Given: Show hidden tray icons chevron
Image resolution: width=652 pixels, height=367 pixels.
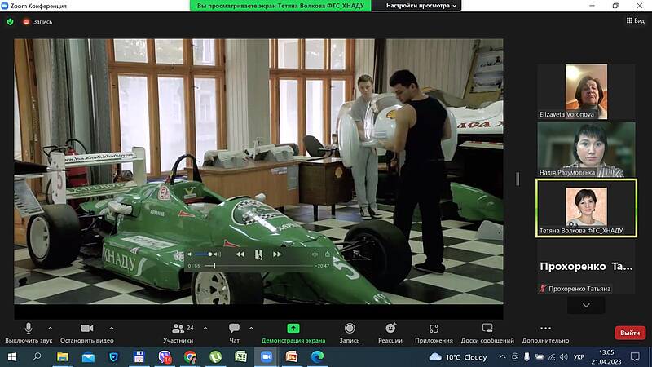Looking at the screenshot, I should tap(502, 357).
